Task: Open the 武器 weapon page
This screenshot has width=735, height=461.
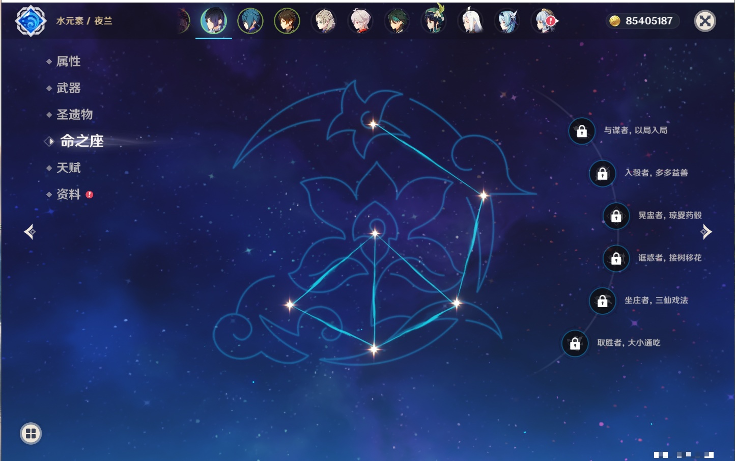Action: [68, 88]
